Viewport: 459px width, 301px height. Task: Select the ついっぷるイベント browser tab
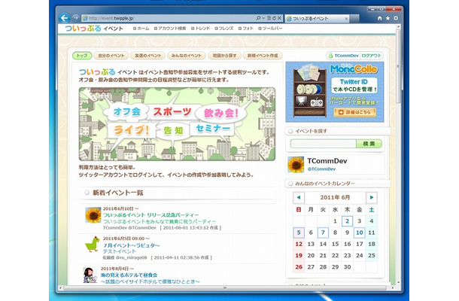click(317, 19)
